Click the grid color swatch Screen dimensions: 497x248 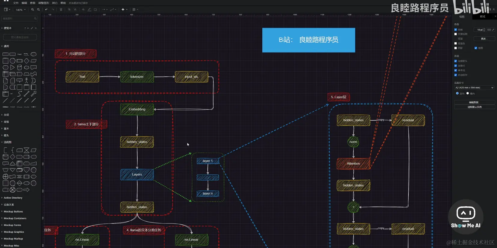pos(489,30)
